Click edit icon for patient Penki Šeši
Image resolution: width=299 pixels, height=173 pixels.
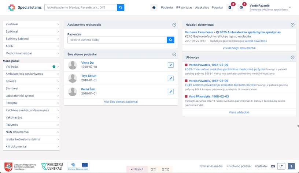pos(170,91)
